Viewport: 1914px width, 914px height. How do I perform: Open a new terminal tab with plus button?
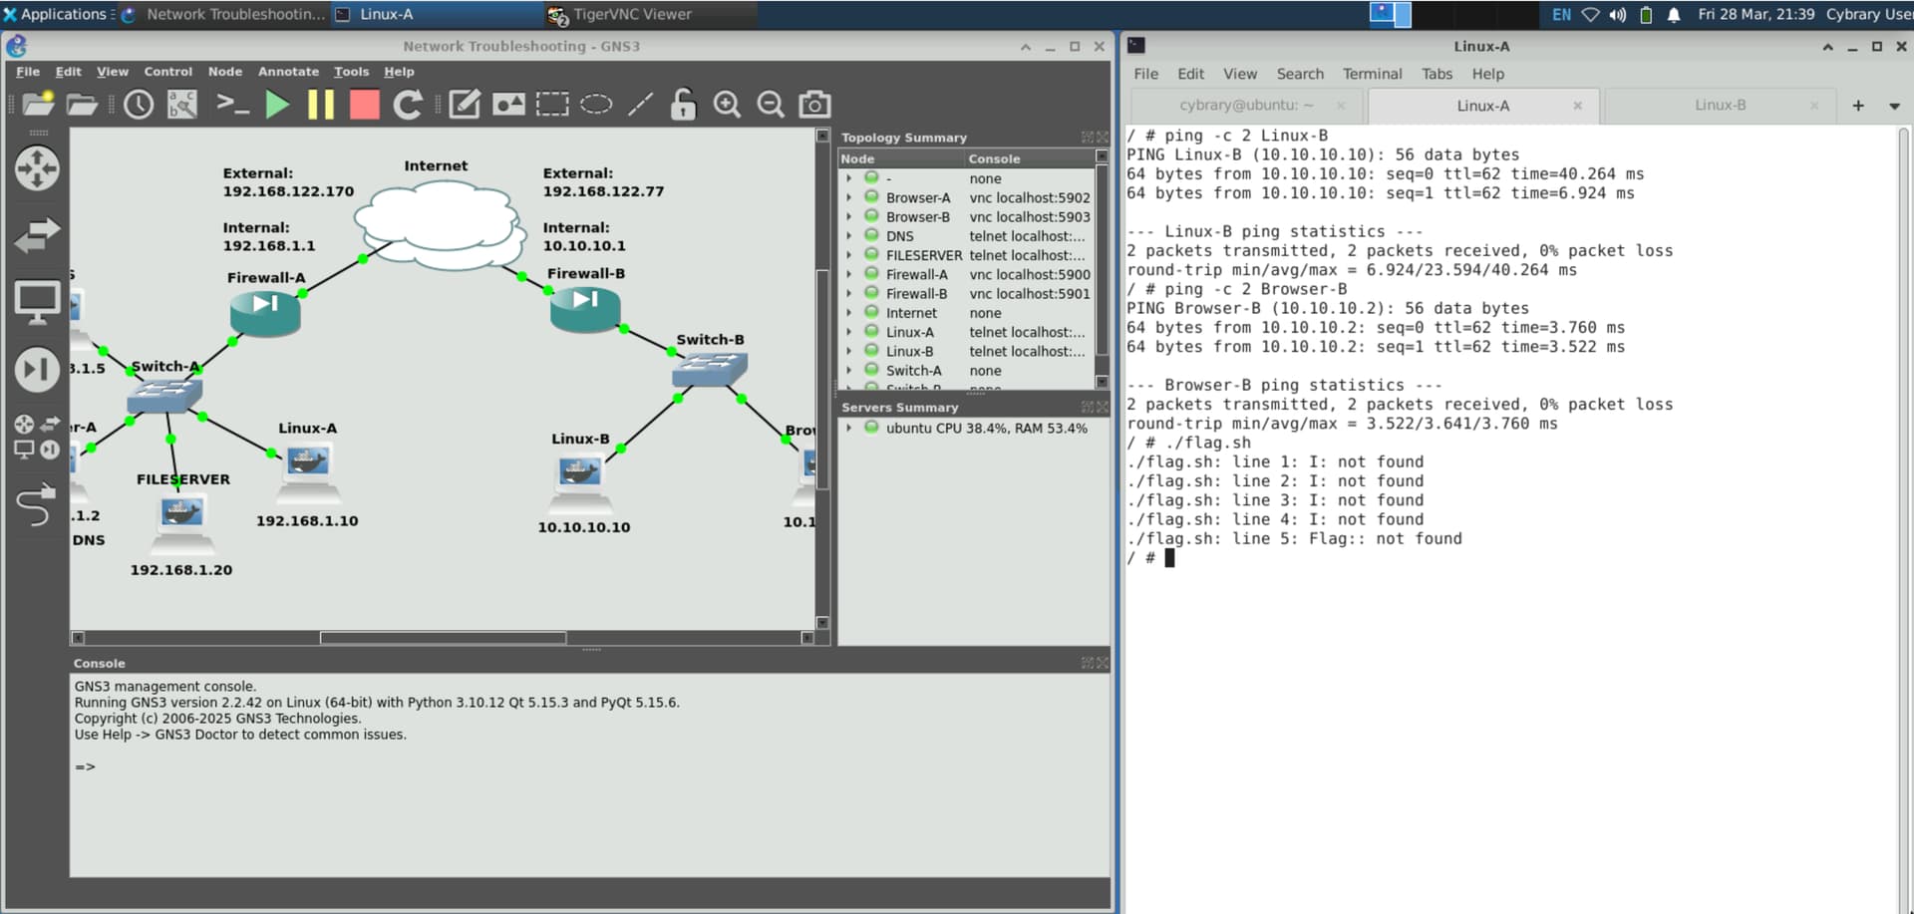[1858, 106]
